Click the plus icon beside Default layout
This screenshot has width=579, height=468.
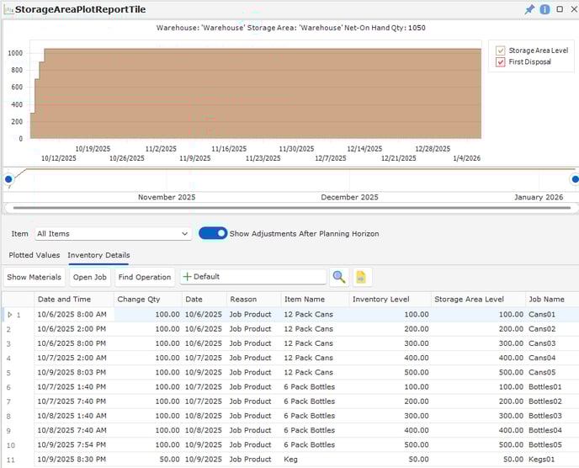point(187,277)
